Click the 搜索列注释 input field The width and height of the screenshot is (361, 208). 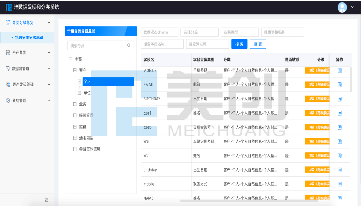tap(207, 44)
